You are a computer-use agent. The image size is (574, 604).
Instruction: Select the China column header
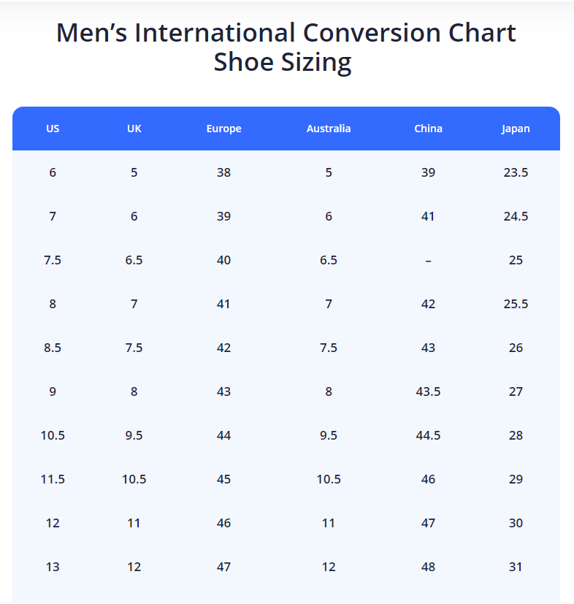click(428, 129)
